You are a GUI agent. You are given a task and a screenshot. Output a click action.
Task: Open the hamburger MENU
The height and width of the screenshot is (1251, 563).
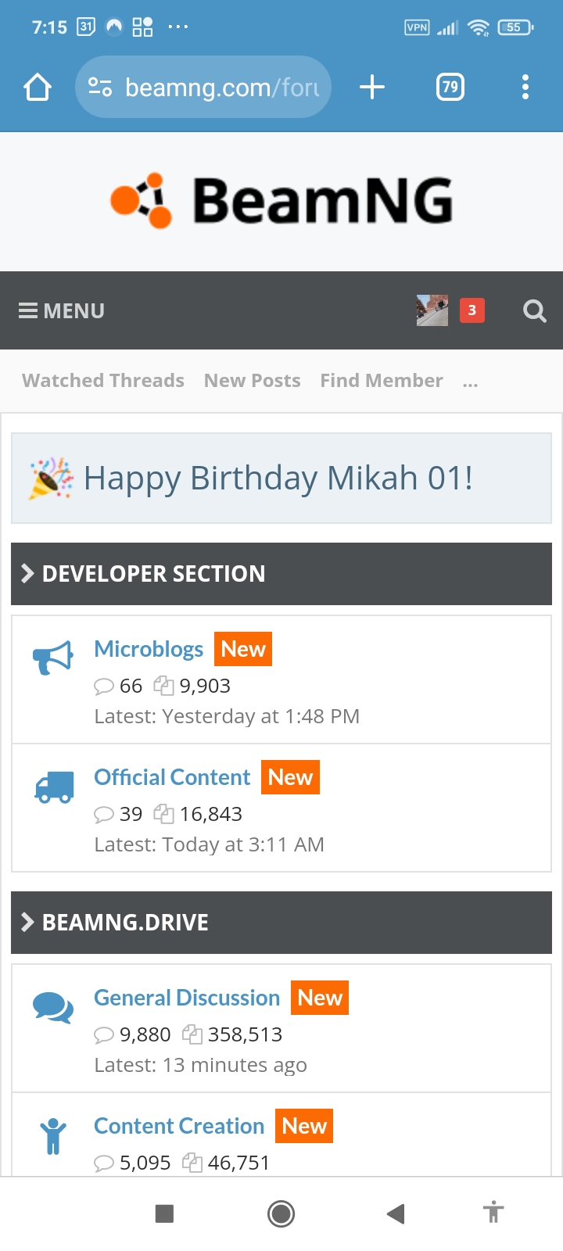62,311
